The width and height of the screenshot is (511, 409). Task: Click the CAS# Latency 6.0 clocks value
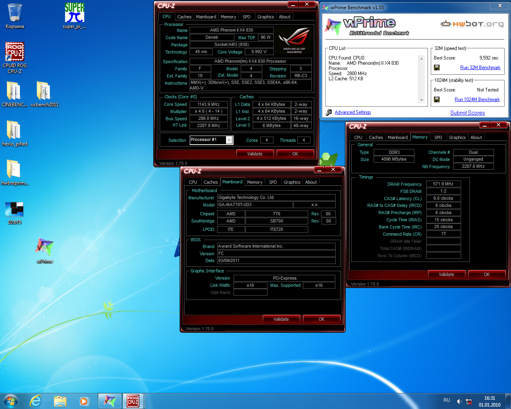point(443,199)
